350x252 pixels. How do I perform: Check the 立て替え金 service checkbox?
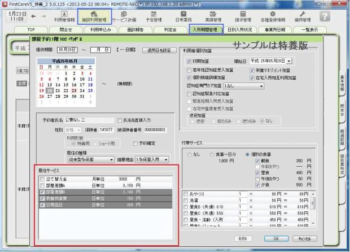click(42, 178)
